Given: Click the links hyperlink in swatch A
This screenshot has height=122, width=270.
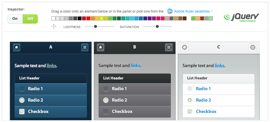Looking at the screenshot, I should [x=51, y=66].
